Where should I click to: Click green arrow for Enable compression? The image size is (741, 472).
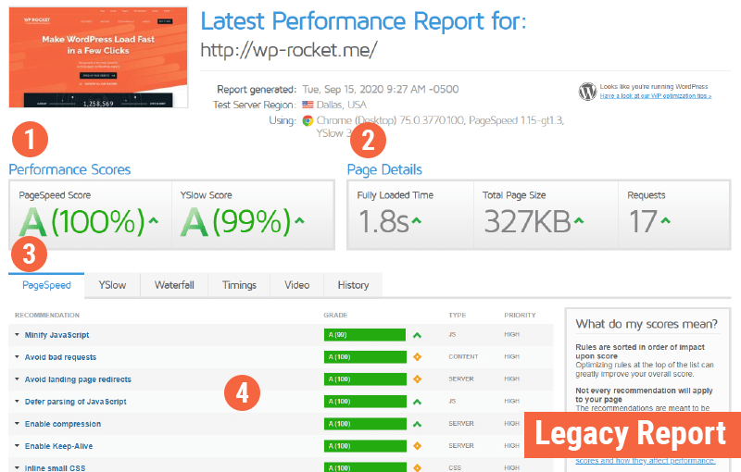click(x=417, y=424)
